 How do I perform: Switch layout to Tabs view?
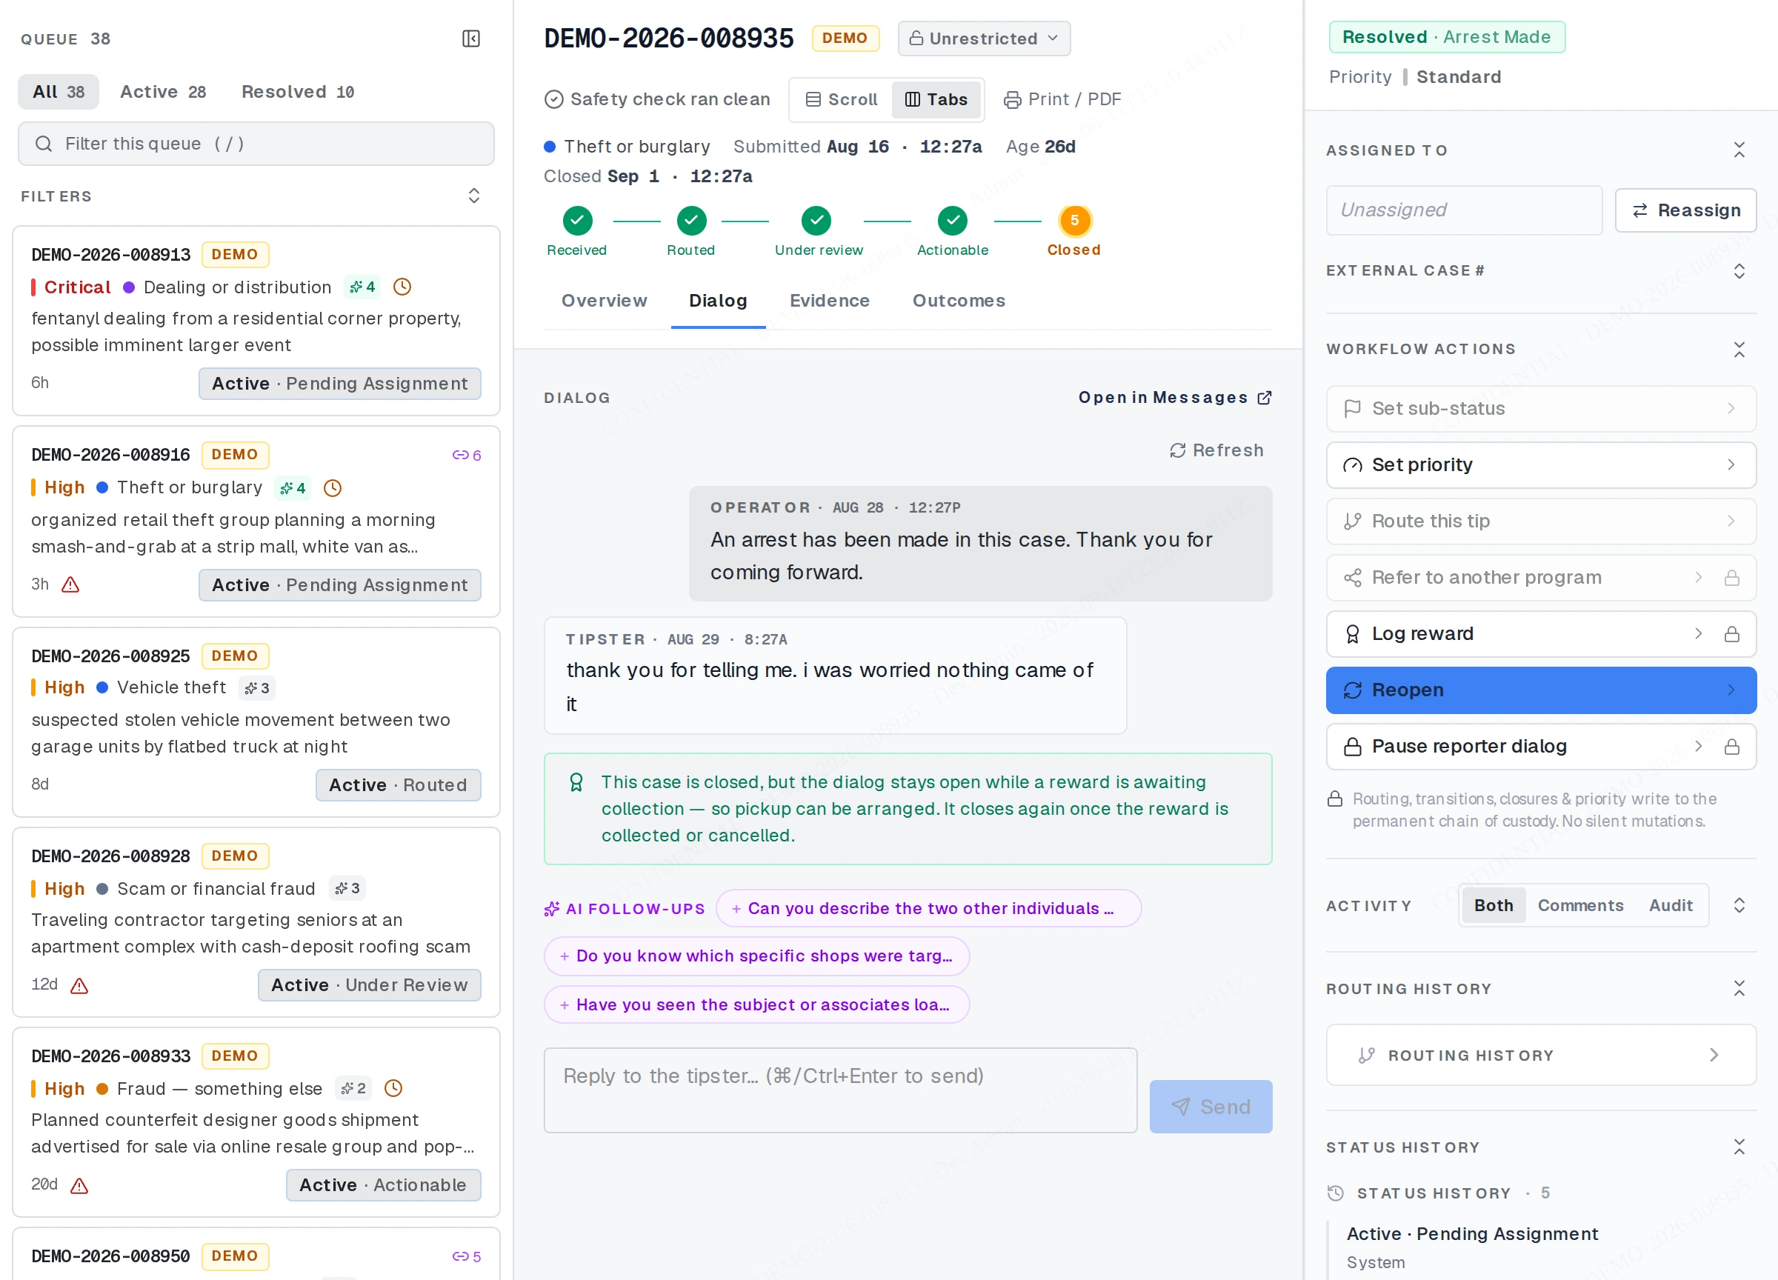pyautogui.click(x=936, y=99)
